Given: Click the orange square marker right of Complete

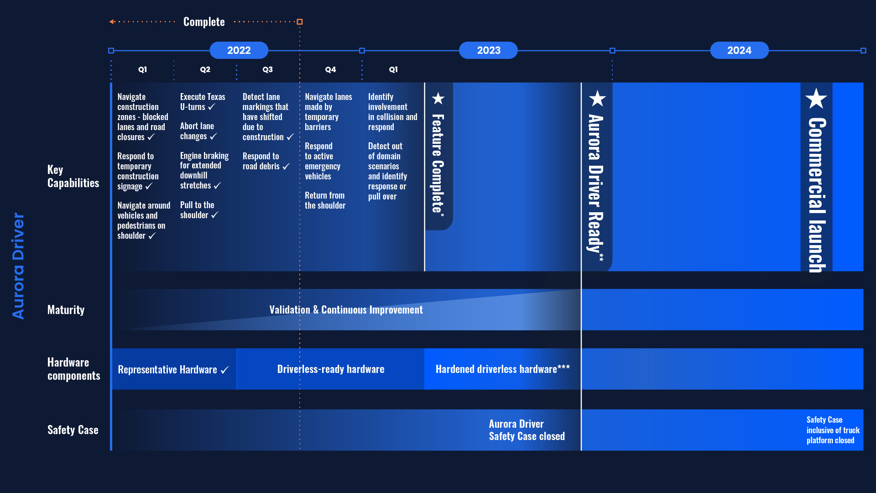Looking at the screenshot, I should coord(300,21).
